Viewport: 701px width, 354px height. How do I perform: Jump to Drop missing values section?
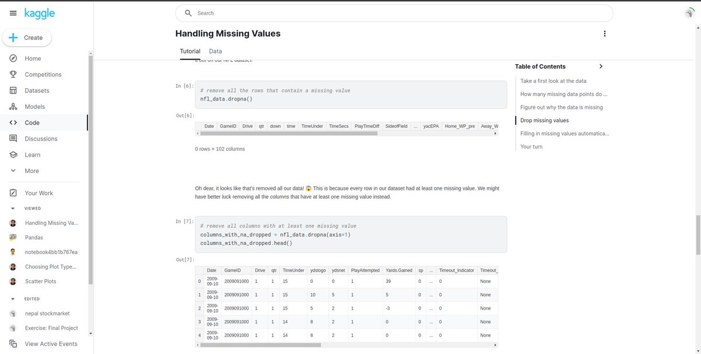click(x=544, y=120)
